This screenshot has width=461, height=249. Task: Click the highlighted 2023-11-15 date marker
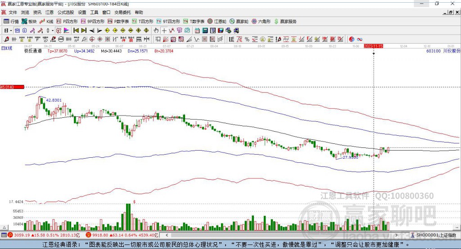(373, 46)
